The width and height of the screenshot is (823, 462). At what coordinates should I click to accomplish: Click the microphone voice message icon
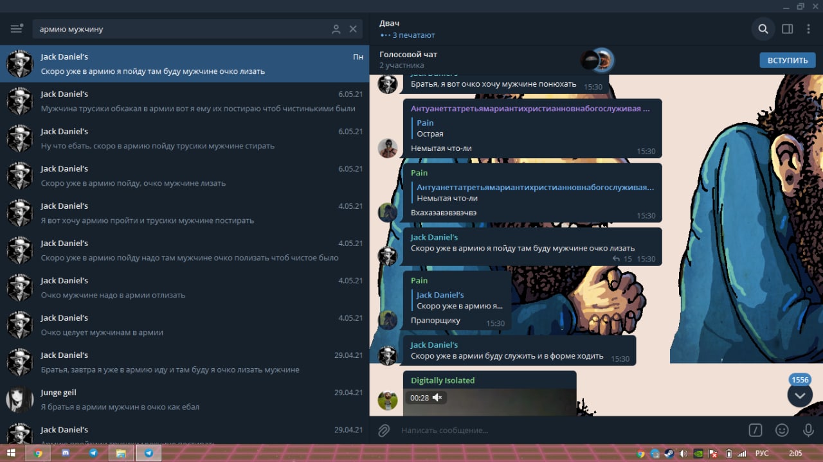(x=808, y=431)
